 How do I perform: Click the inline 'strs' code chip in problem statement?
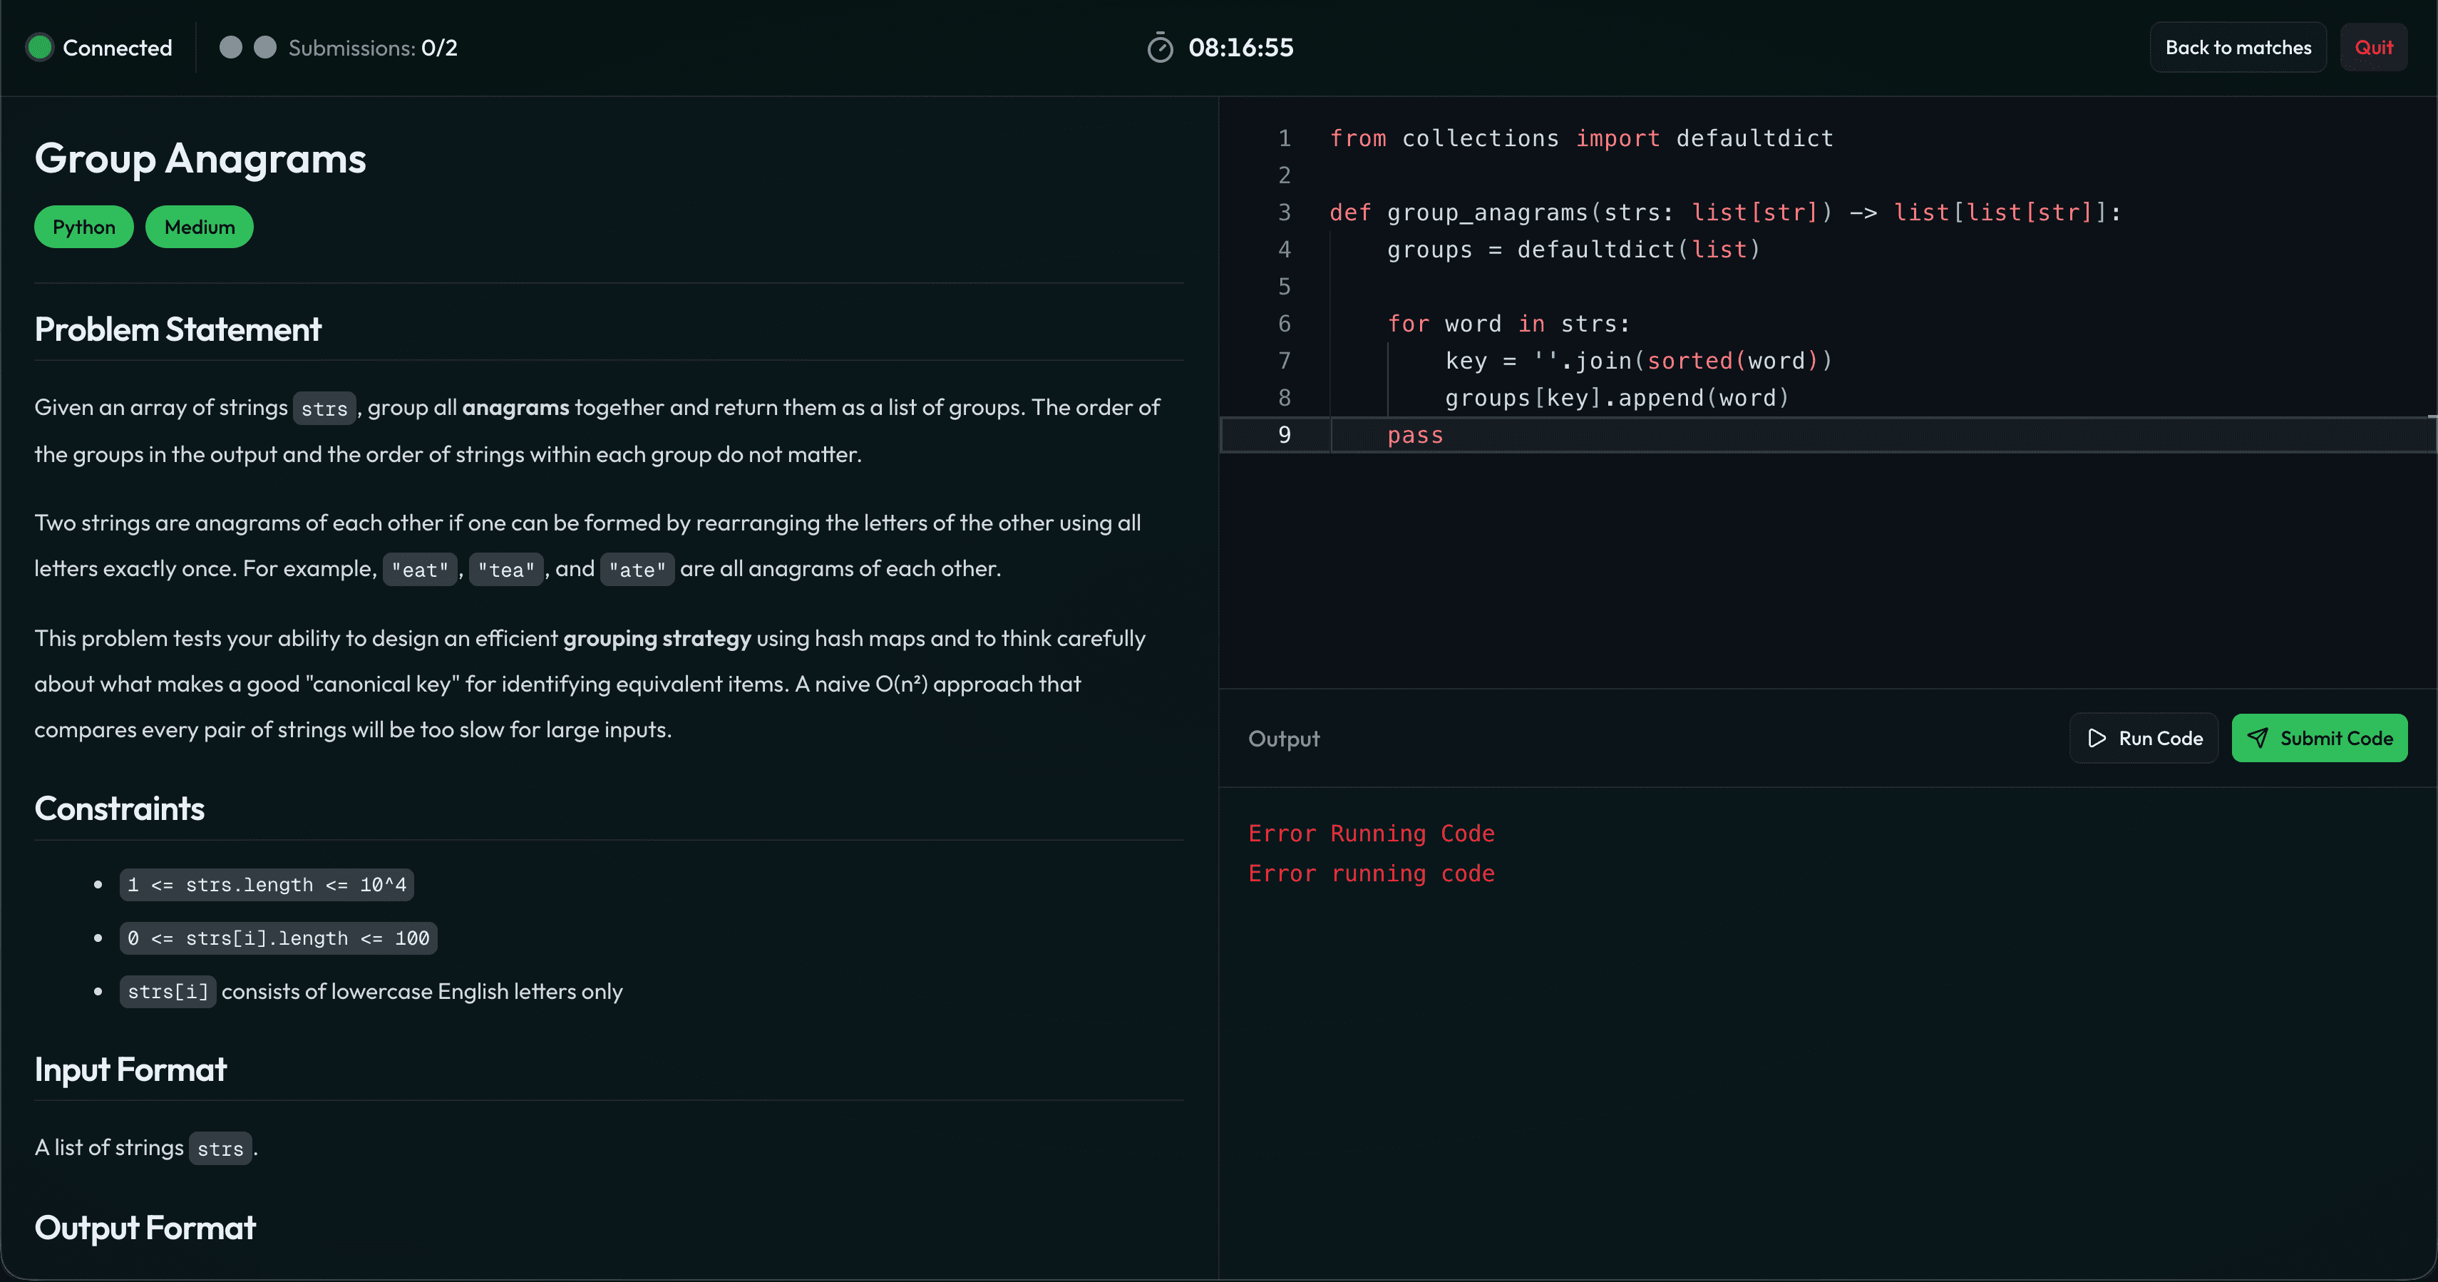(x=324, y=408)
